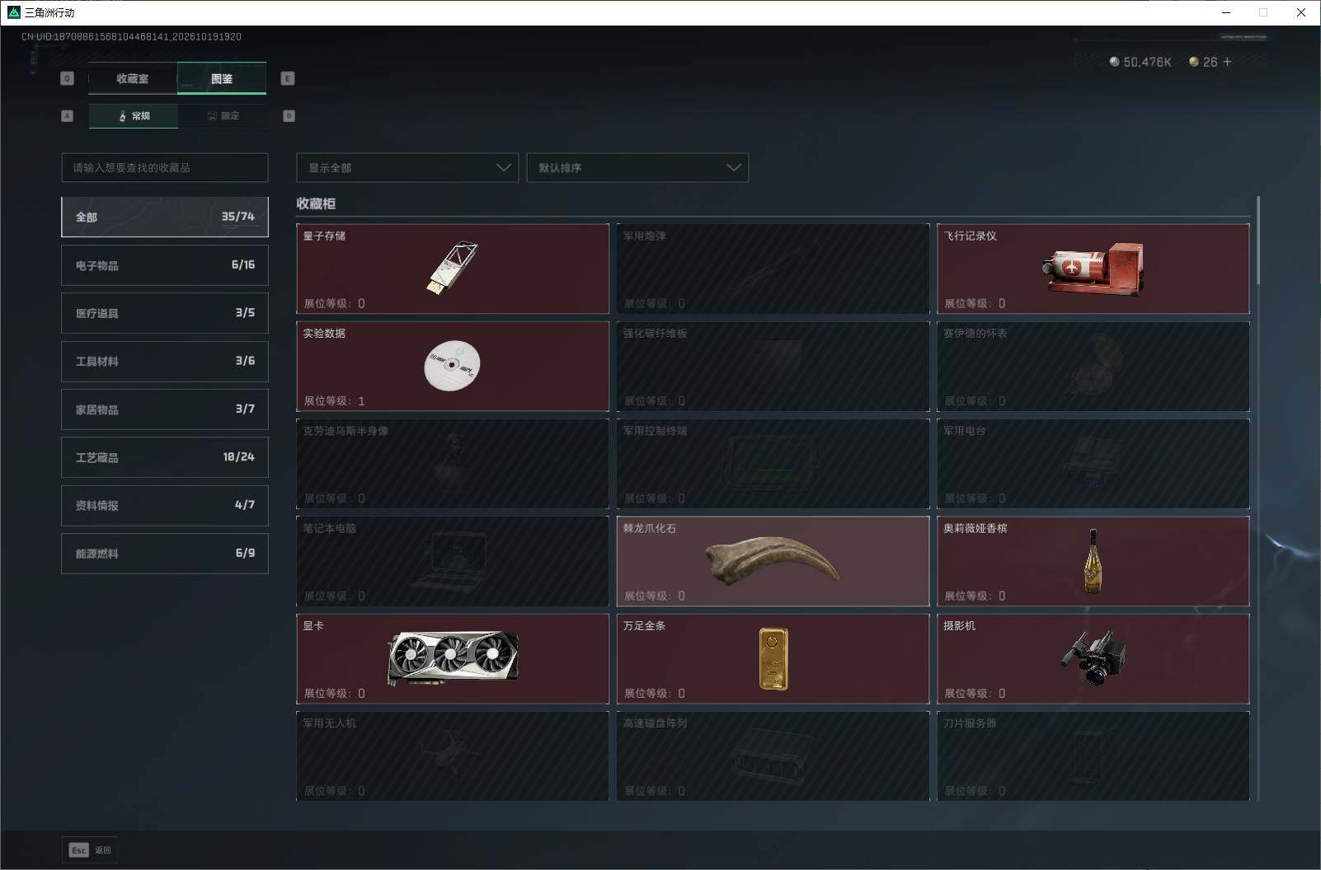Click the 50,476K currency coin icon
This screenshot has height=870, width=1321.
1115,62
